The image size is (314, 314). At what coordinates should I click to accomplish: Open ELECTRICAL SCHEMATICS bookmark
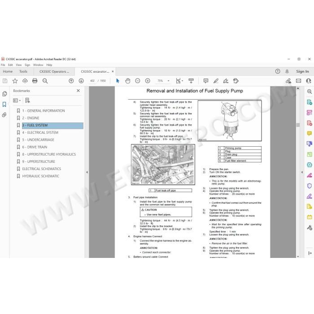(x=41, y=169)
